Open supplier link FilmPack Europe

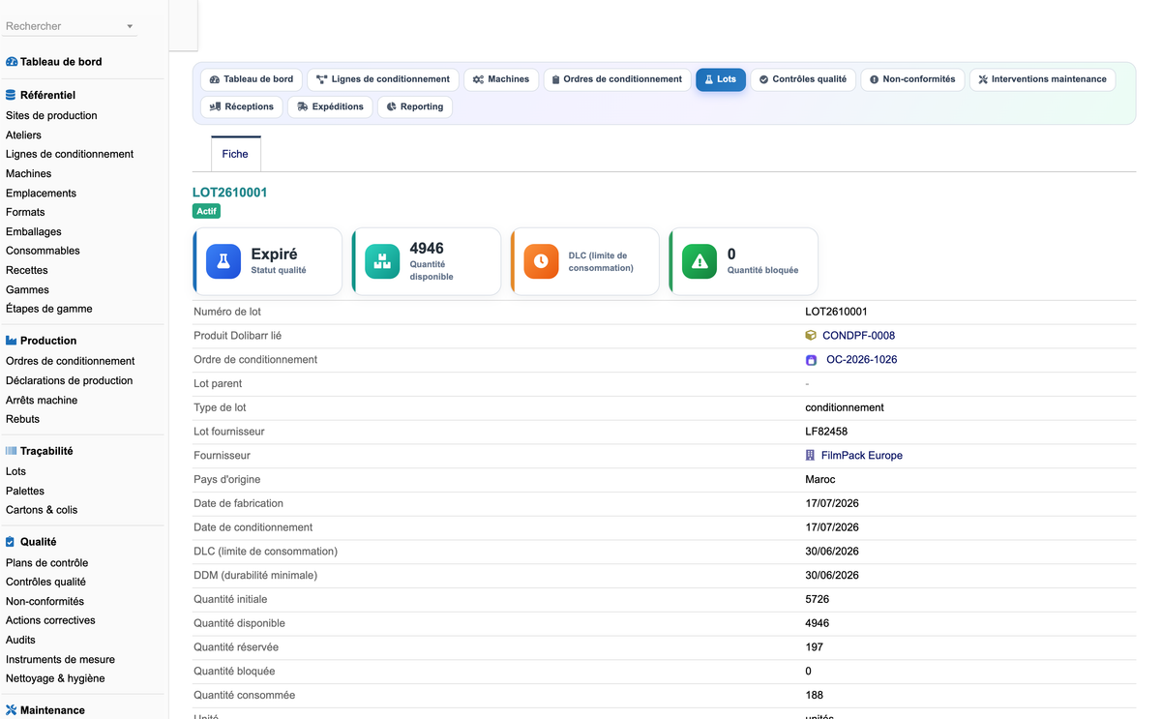[x=861, y=456]
